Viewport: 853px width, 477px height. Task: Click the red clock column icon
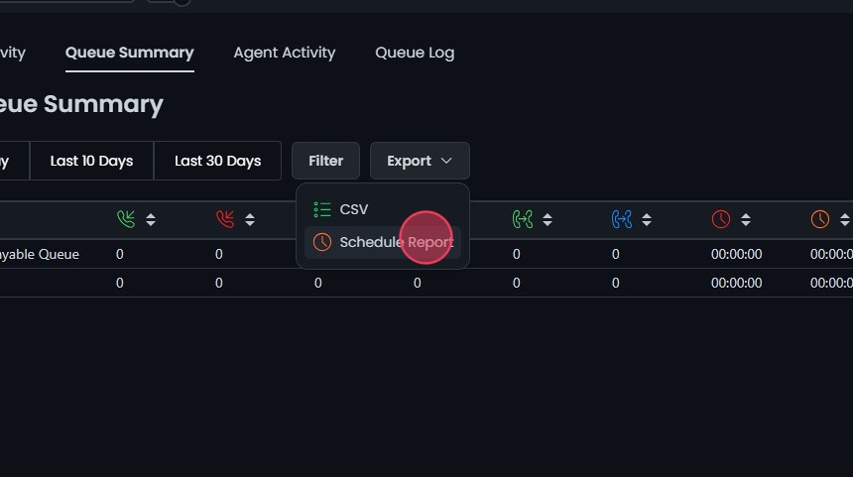click(721, 219)
